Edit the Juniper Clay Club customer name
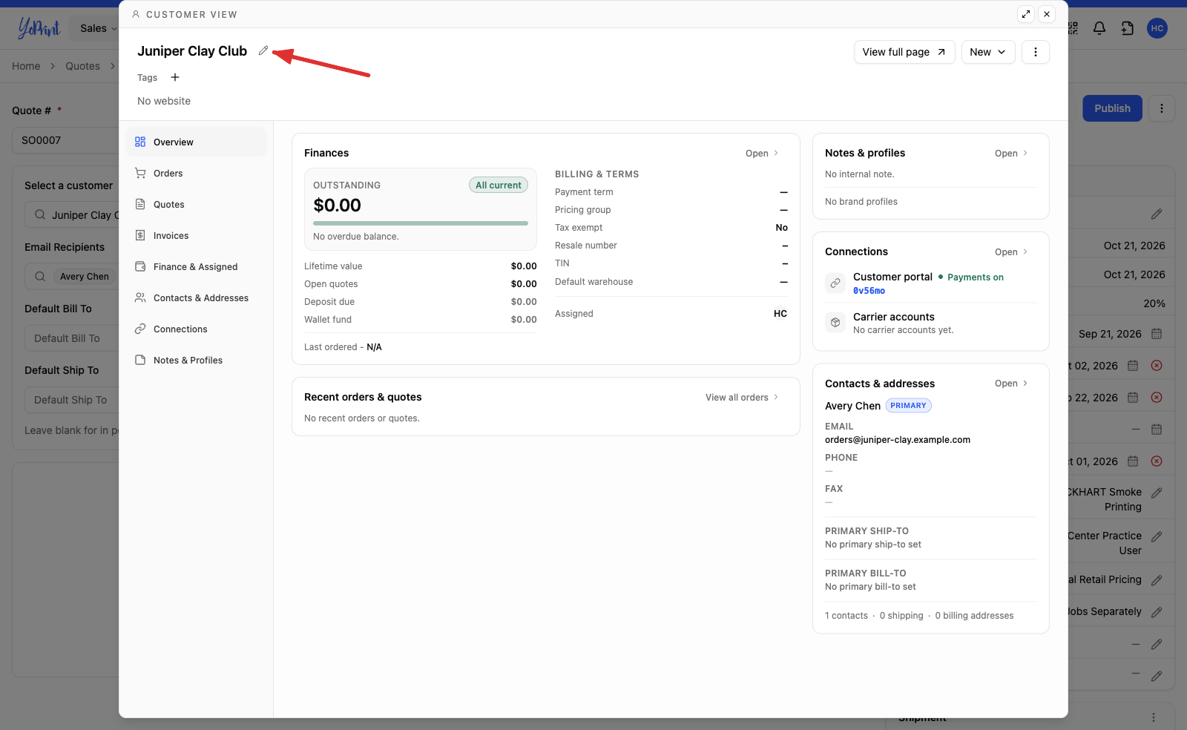 click(263, 50)
